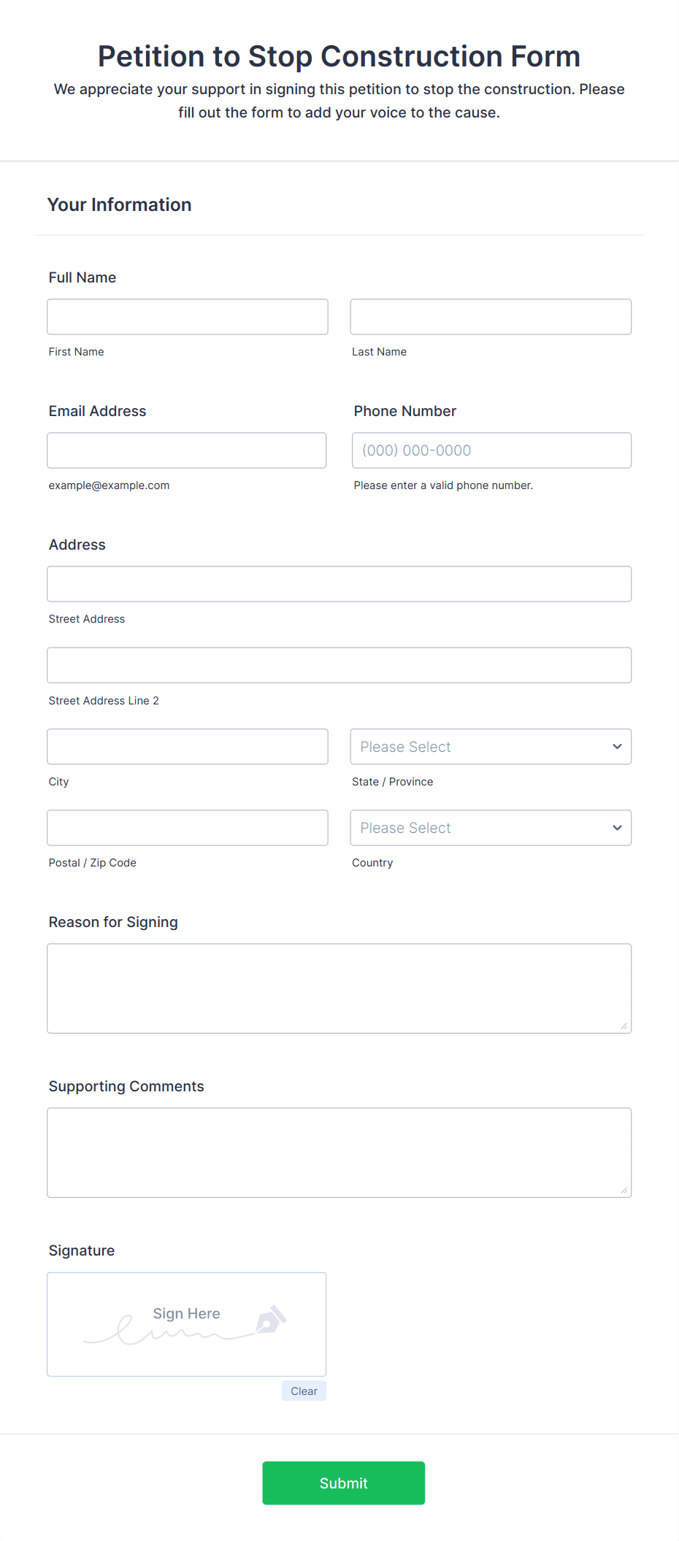Clear the signature field

[x=303, y=1390]
